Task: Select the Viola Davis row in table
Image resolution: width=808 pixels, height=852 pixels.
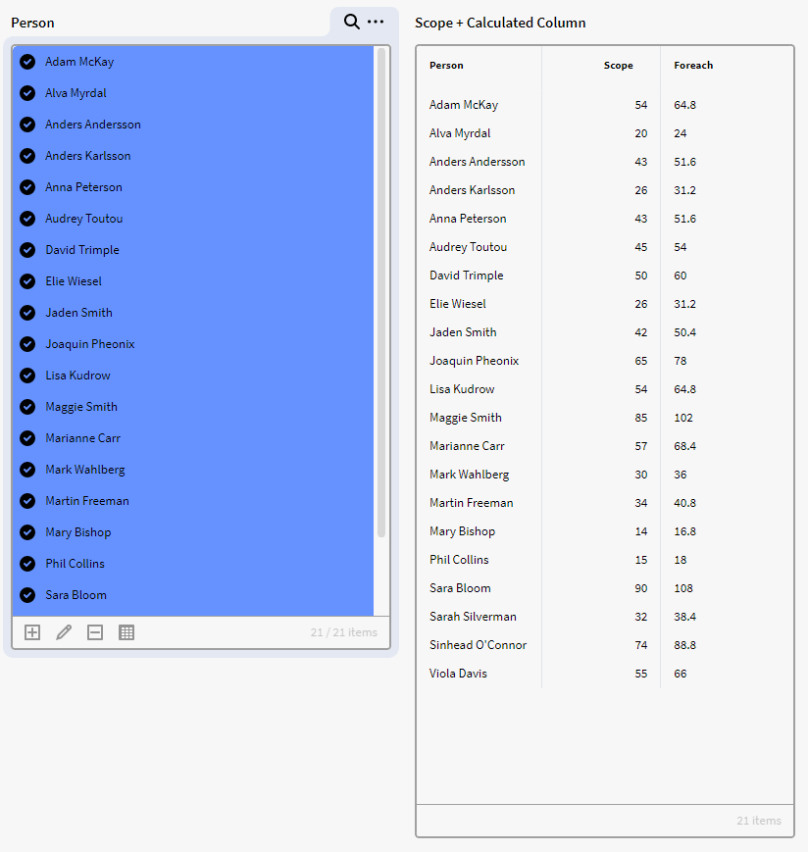Action: click(458, 674)
